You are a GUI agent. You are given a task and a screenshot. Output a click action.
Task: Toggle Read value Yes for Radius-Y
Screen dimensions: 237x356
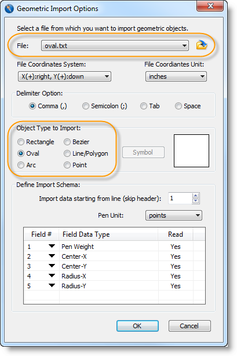coord(176,286)
